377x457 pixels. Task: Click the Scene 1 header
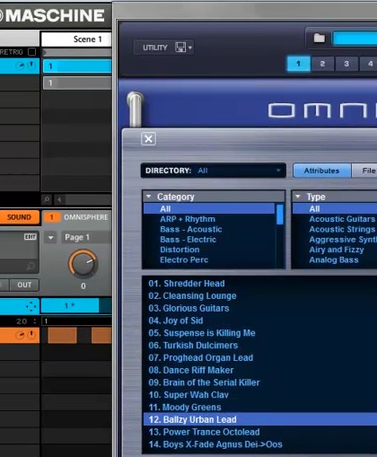[76, 40]
